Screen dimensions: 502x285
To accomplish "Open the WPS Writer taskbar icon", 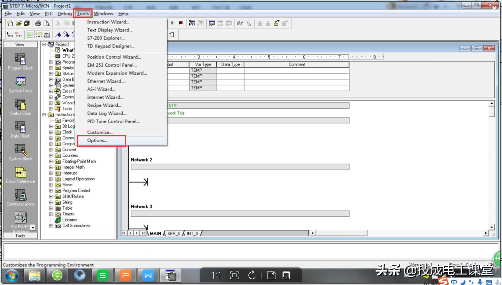I will pos(148,275).
